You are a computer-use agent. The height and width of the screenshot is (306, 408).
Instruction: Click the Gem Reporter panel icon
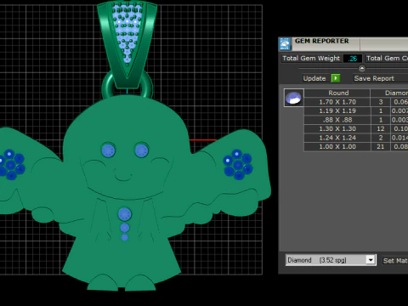click(285, 44)
